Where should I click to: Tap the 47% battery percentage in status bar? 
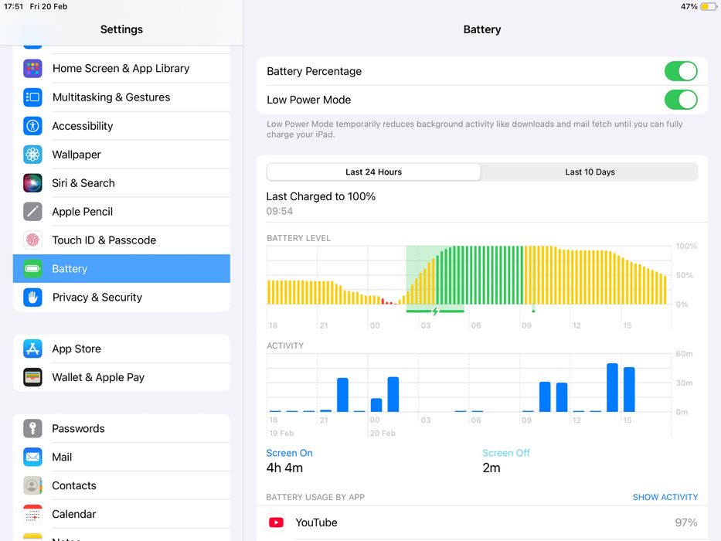689,6
